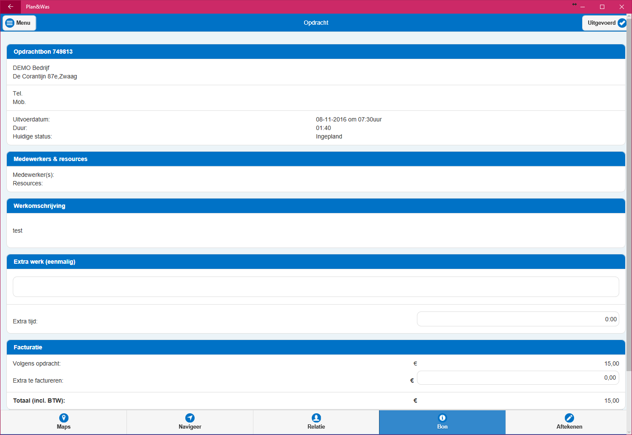The image size is (632, 435).
Task: Click the duration value 01:40
Action: [323, 128]
